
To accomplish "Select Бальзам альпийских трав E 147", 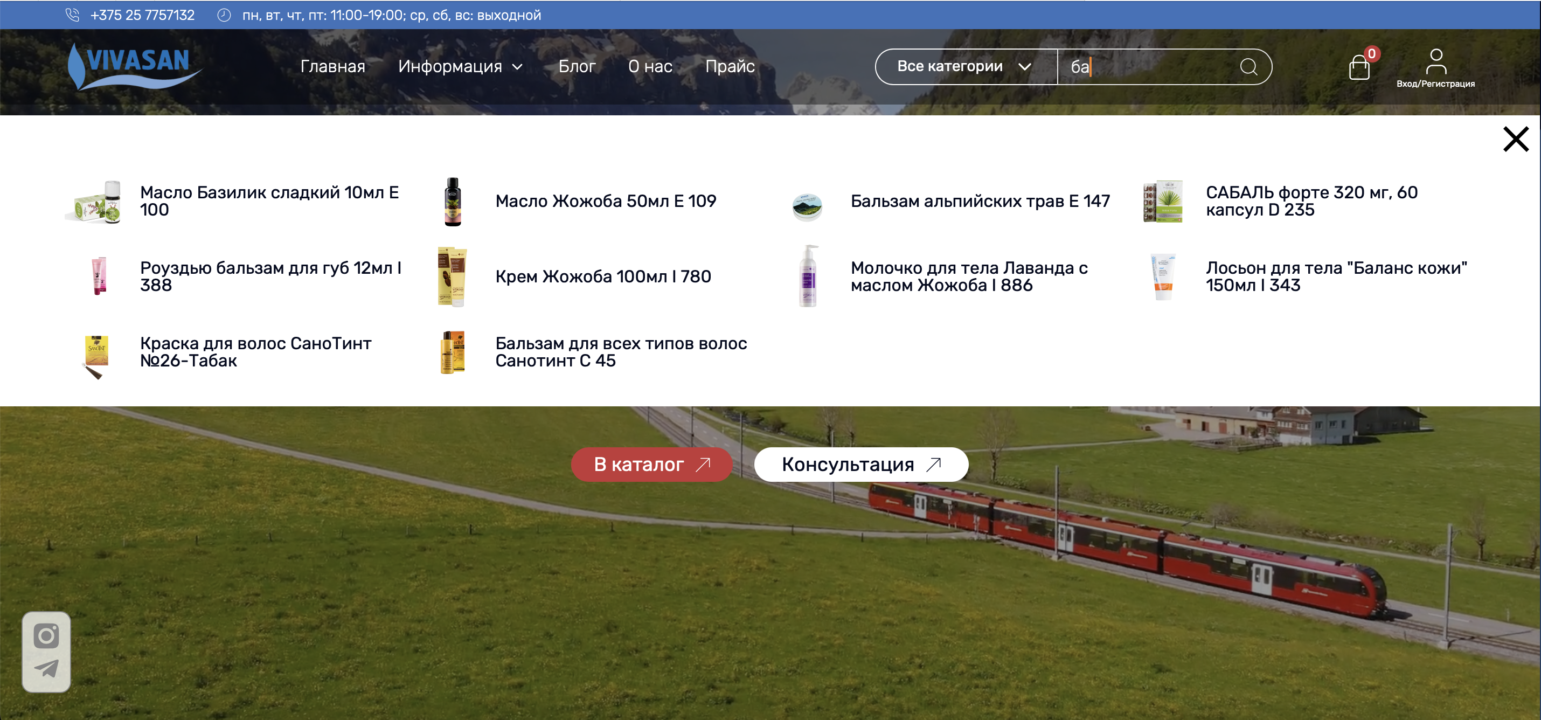I will [x=980, y=201].
